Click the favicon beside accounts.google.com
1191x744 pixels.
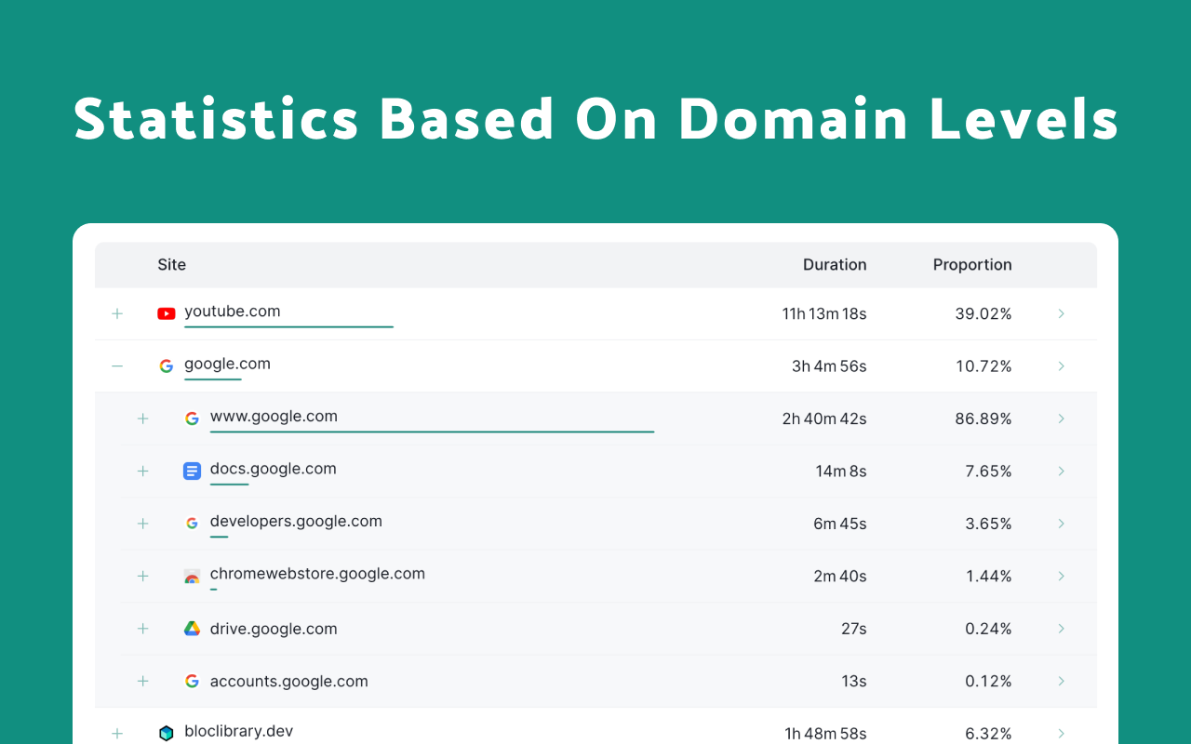coord(192,682)
